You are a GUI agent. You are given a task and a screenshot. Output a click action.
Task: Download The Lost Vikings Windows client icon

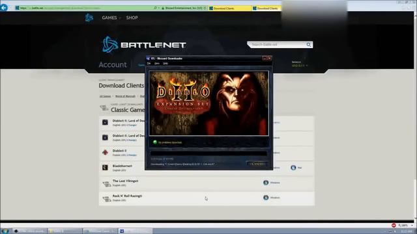(x=266, y=183)
